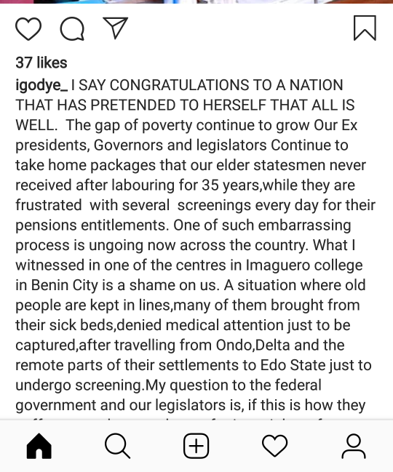Tap the post image strip above actions
The height and width of the screenshot is (472, 393).
(196, 1)
